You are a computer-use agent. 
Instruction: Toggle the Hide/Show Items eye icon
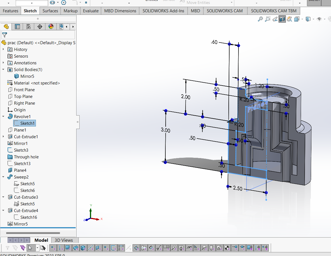[320, 19]
